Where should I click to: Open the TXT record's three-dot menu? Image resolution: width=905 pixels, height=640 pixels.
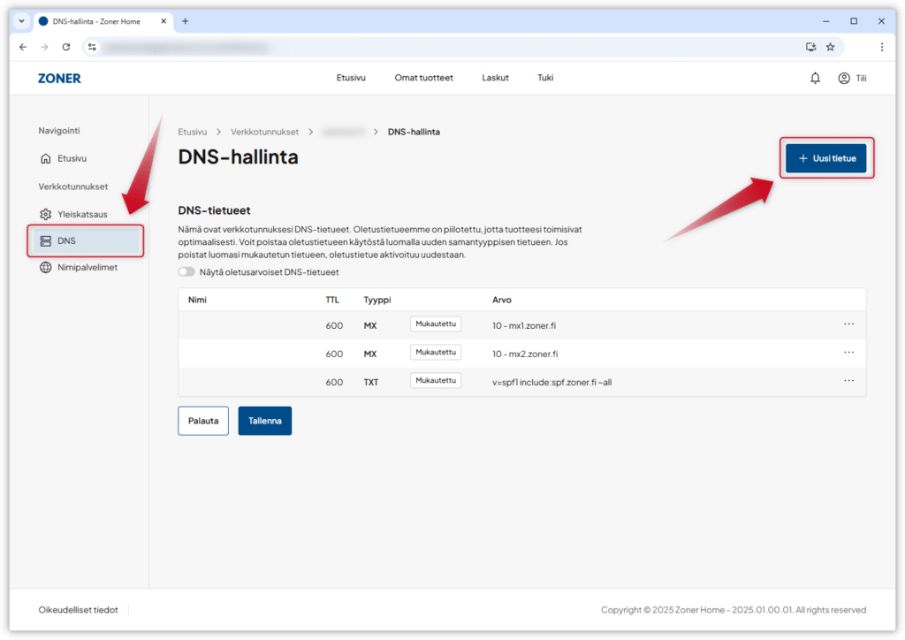point(848,380)
